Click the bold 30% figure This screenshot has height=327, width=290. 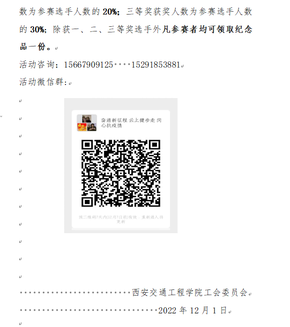tap(37, 30)
